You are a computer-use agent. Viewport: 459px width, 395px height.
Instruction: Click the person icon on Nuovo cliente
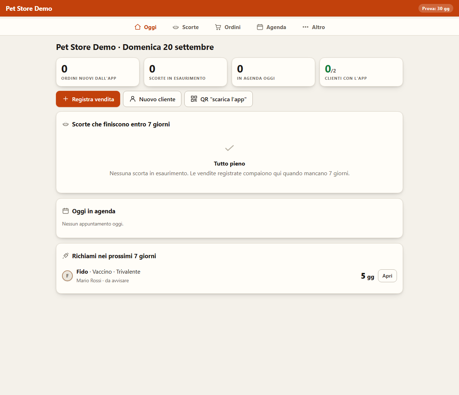[x=133, y=99]
